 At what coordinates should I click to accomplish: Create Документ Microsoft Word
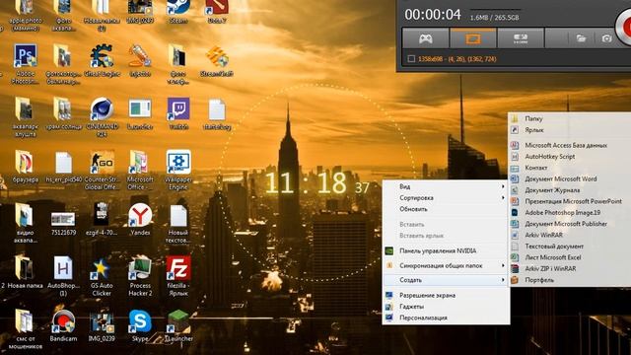[x=570, y=179]
